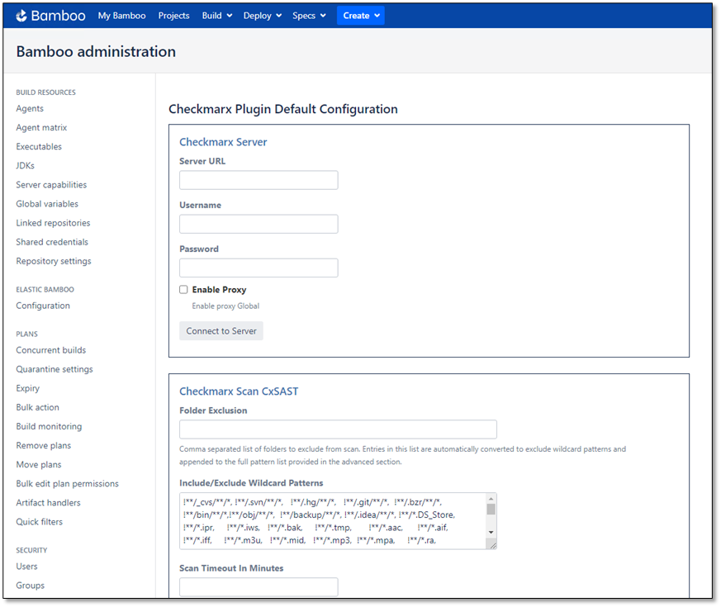The image size is (721, 607).
Task: Open Groups under Security
Action: pyautogui.click(x=31, y=586)
